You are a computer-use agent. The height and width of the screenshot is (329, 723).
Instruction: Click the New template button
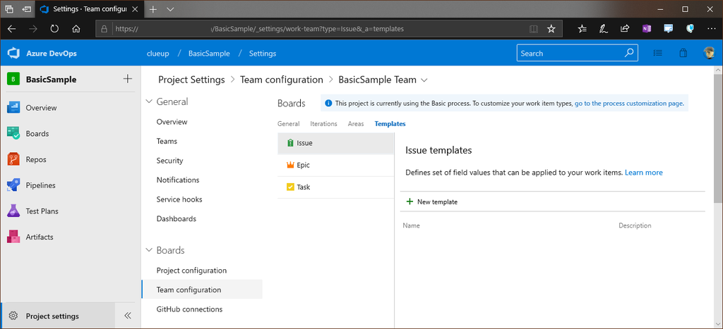coord(432,201)
